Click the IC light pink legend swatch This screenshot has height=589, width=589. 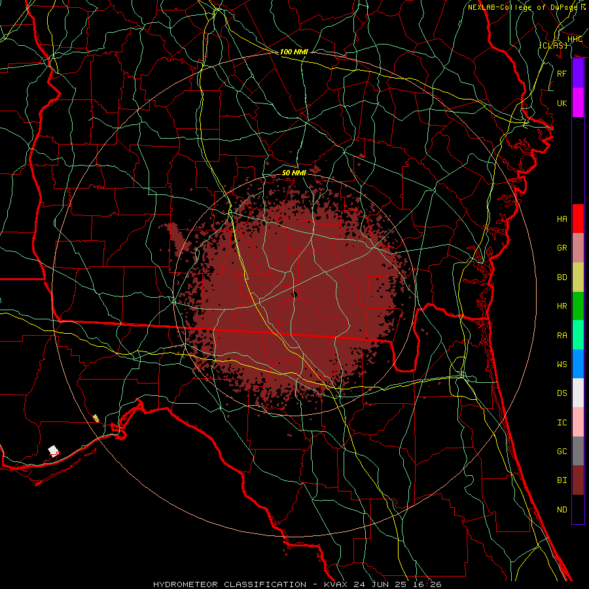click(578, 422)
